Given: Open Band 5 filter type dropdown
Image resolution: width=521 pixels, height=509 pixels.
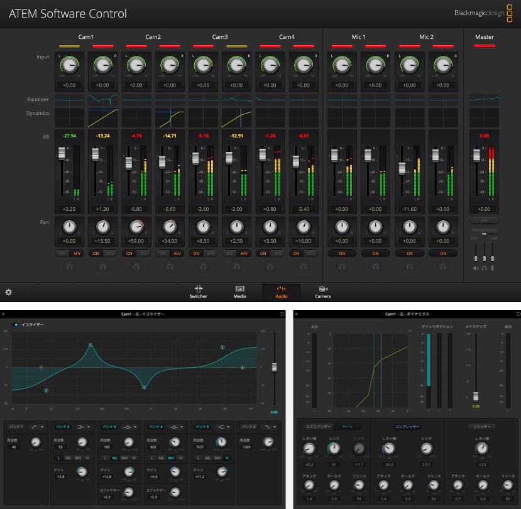Looking at the screenshot, I should (x=222, y=427).
